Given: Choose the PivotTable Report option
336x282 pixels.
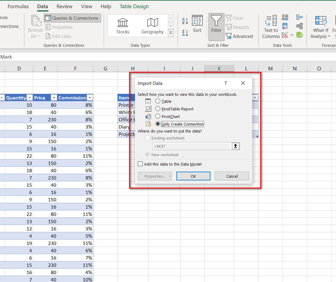Looking at the screenshot, I should point(158,109).
